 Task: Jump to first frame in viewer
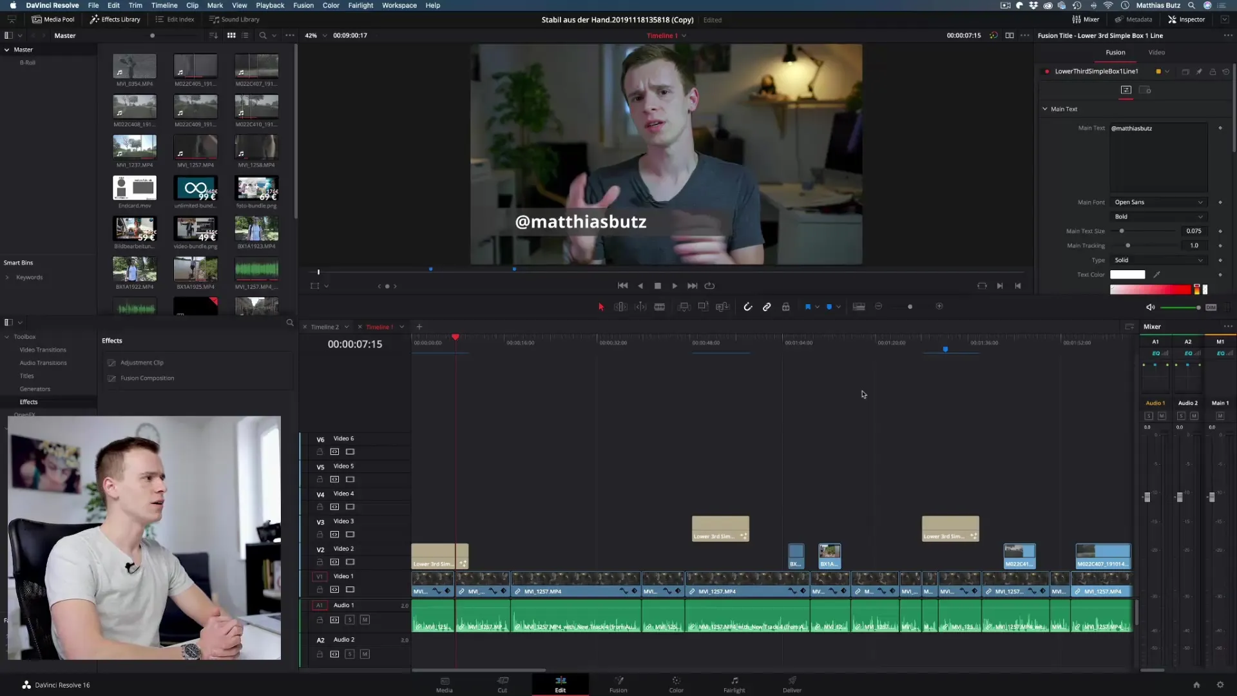coord(622,285)
